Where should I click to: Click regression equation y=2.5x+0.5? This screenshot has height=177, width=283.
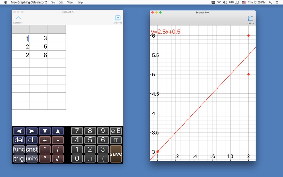166,32
